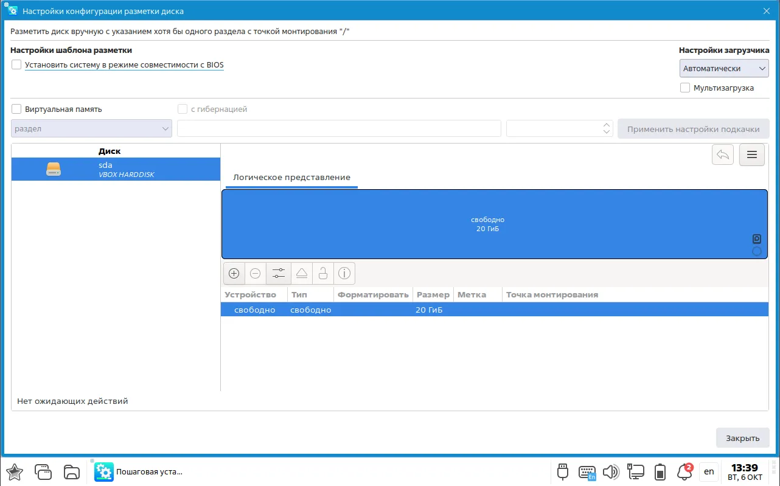
Task: Toggle the Мультизагрузка checkbox
Action: [685, 88]
